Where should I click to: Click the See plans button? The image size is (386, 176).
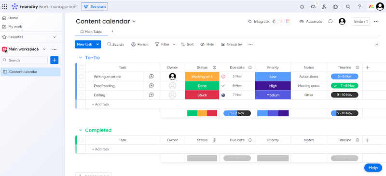[95, 7]
